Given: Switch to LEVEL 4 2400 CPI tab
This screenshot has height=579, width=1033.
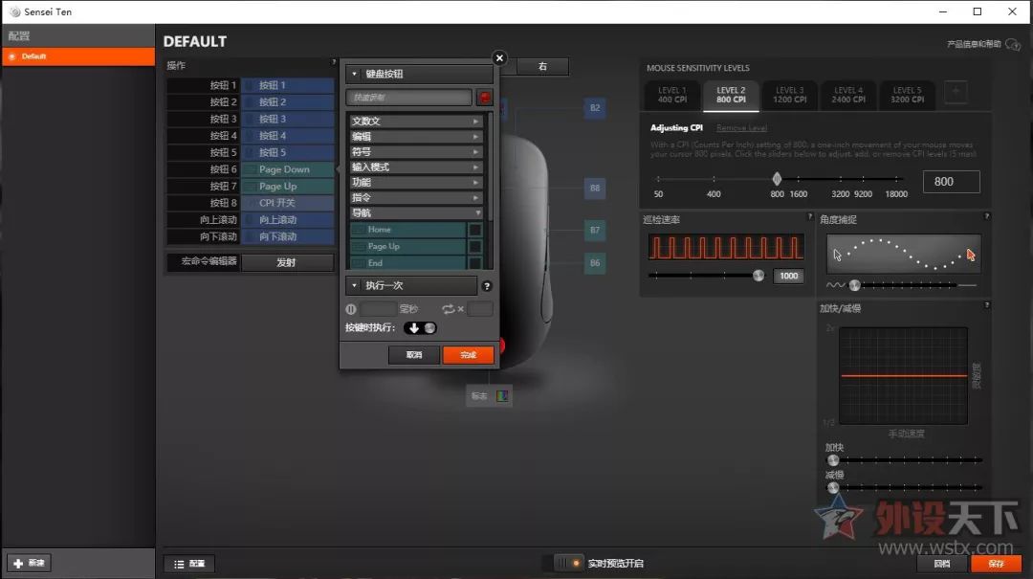Looking at the screenshot, I should (848, 95).
